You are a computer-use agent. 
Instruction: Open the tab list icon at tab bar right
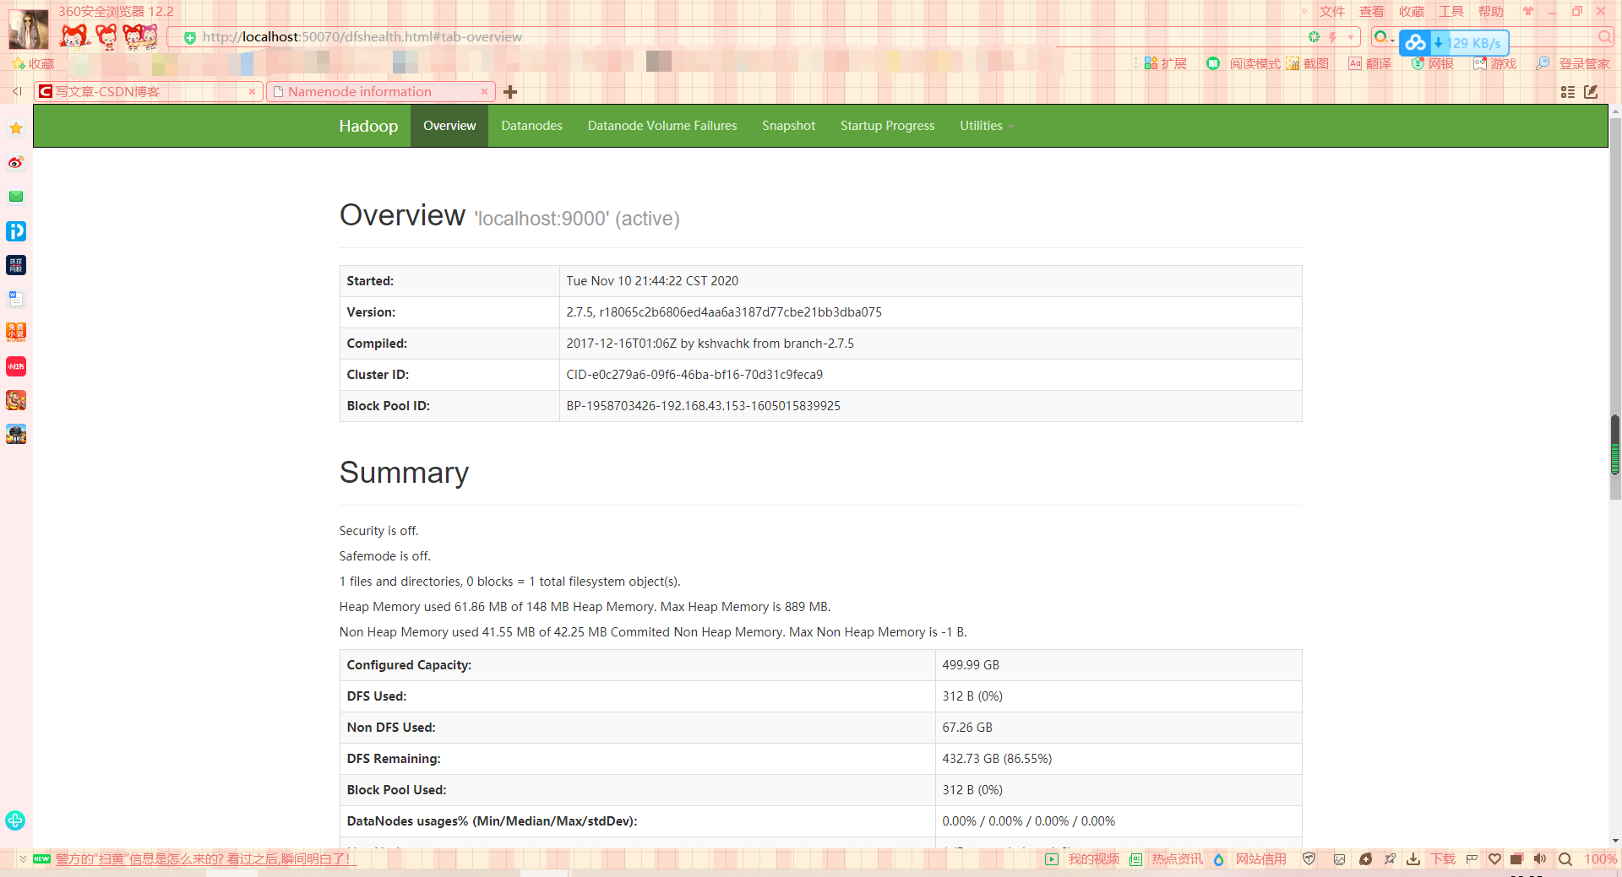[1568, 92]
